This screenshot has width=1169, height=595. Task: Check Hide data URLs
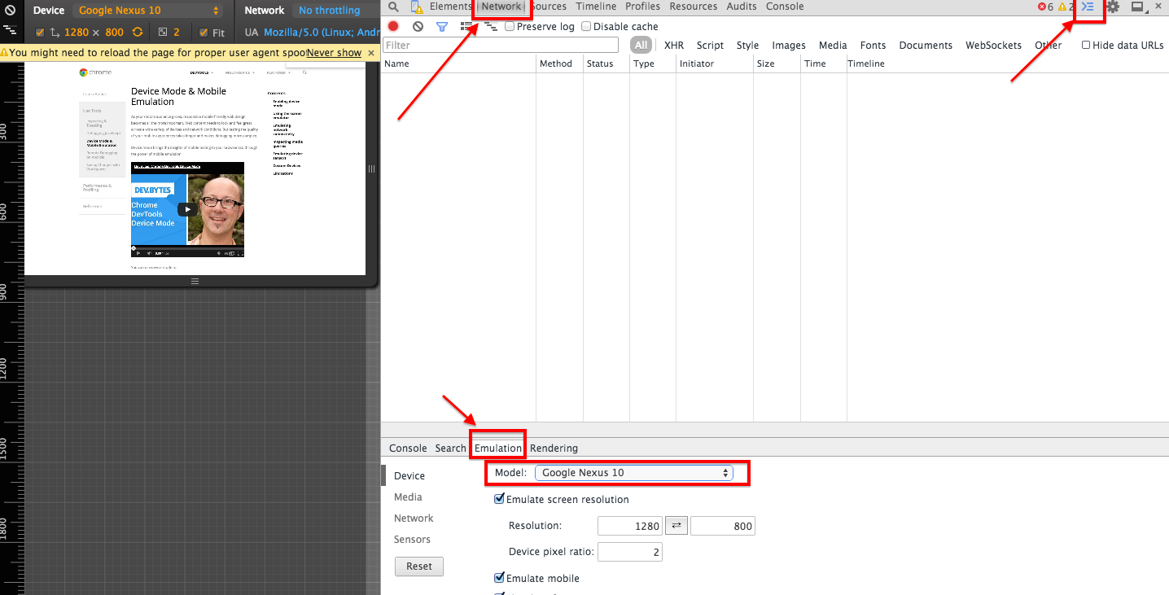pos(1086,46)
